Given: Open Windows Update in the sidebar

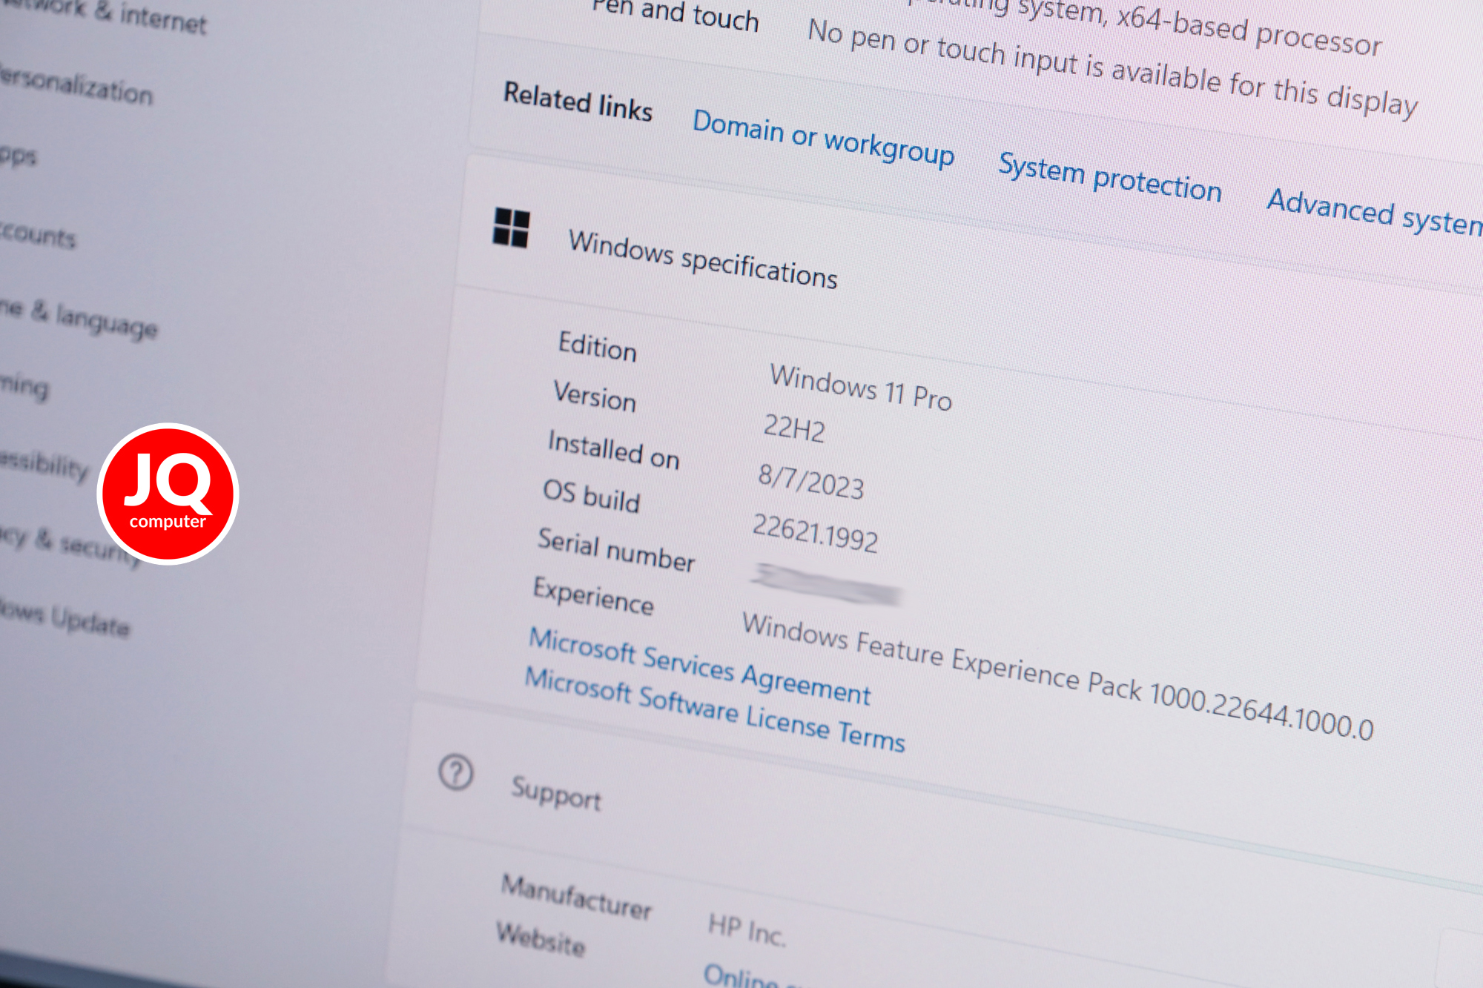Looking at the screenshot, I should pos(65,619).
